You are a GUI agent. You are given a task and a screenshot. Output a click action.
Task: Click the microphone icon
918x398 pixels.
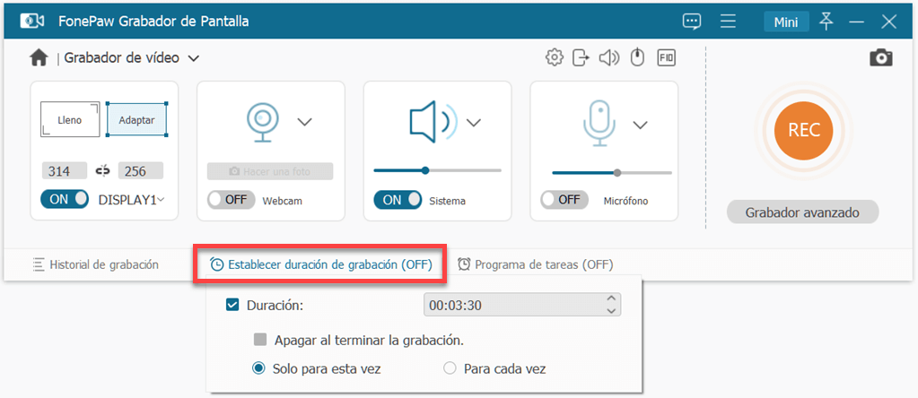click(x=599, y=123)
